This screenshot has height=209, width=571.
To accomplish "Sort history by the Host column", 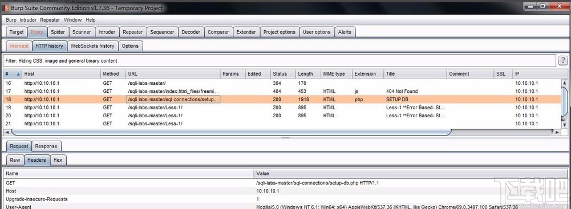I will pyautogui.click(x=61, y=74).
